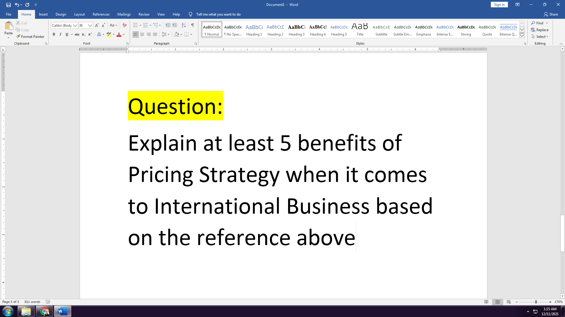Cut the selected text
The image size is (565, 317).
21,23
